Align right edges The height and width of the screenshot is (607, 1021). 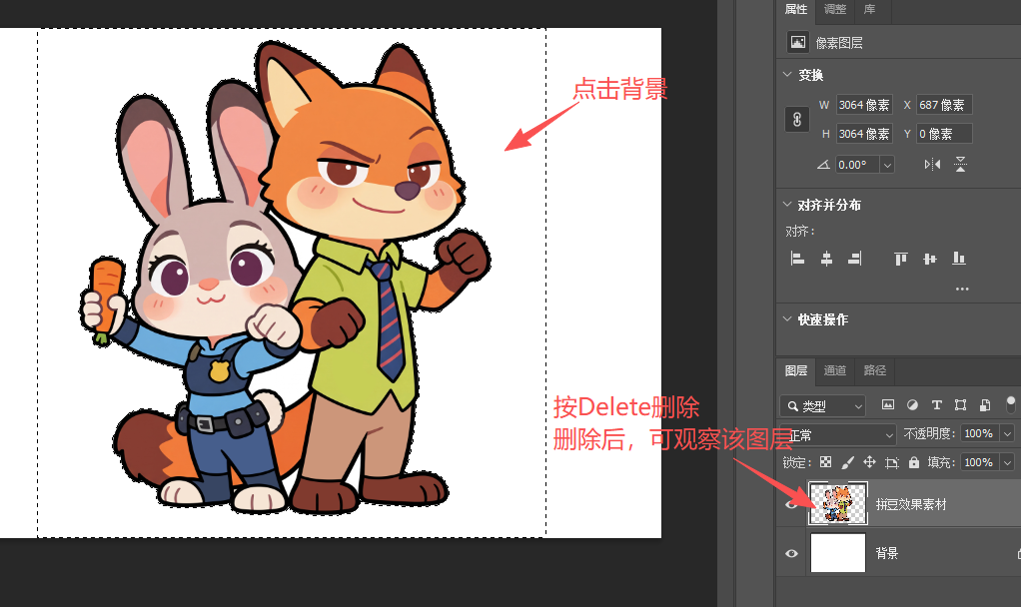[855, 259]
